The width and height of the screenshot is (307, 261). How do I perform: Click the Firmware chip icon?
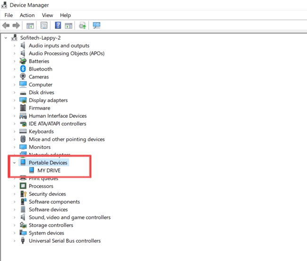23,108
